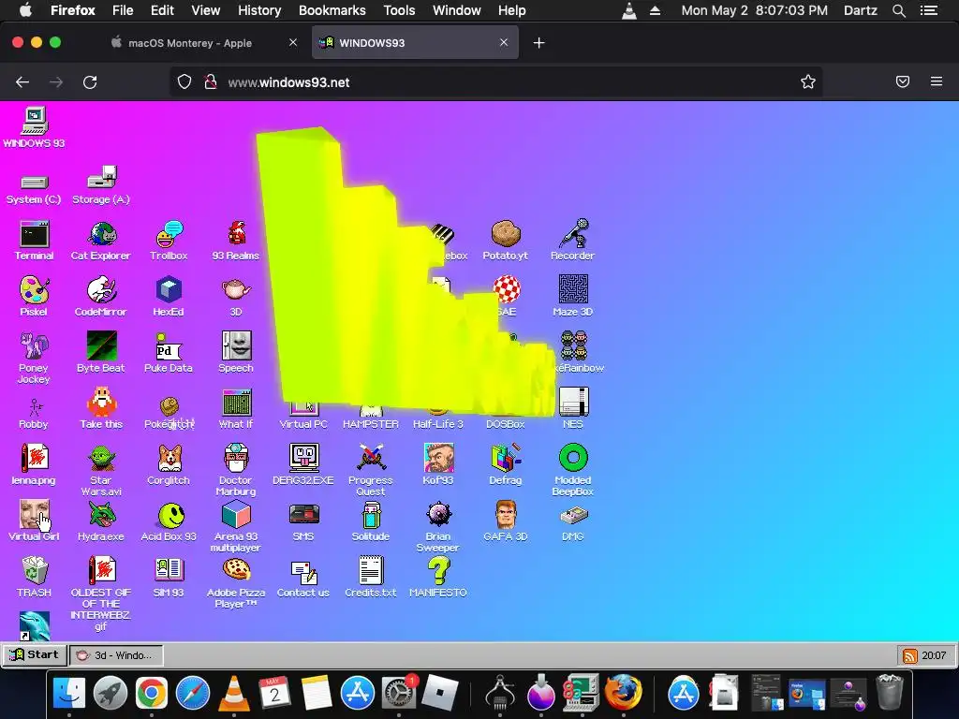Image resolution: width=959 pixels, height=719 pixels.
Task: Open the Potato.yt icon
Action: tap(506, 233)
